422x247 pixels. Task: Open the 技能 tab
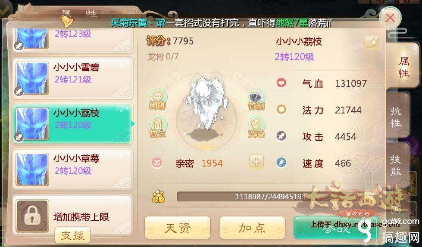397,165
